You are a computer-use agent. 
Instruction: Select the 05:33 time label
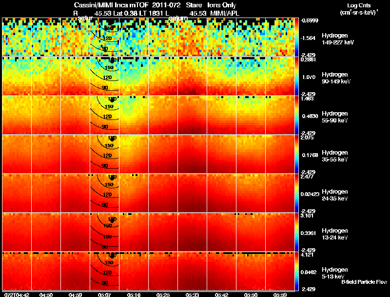[x=192, y=295]
